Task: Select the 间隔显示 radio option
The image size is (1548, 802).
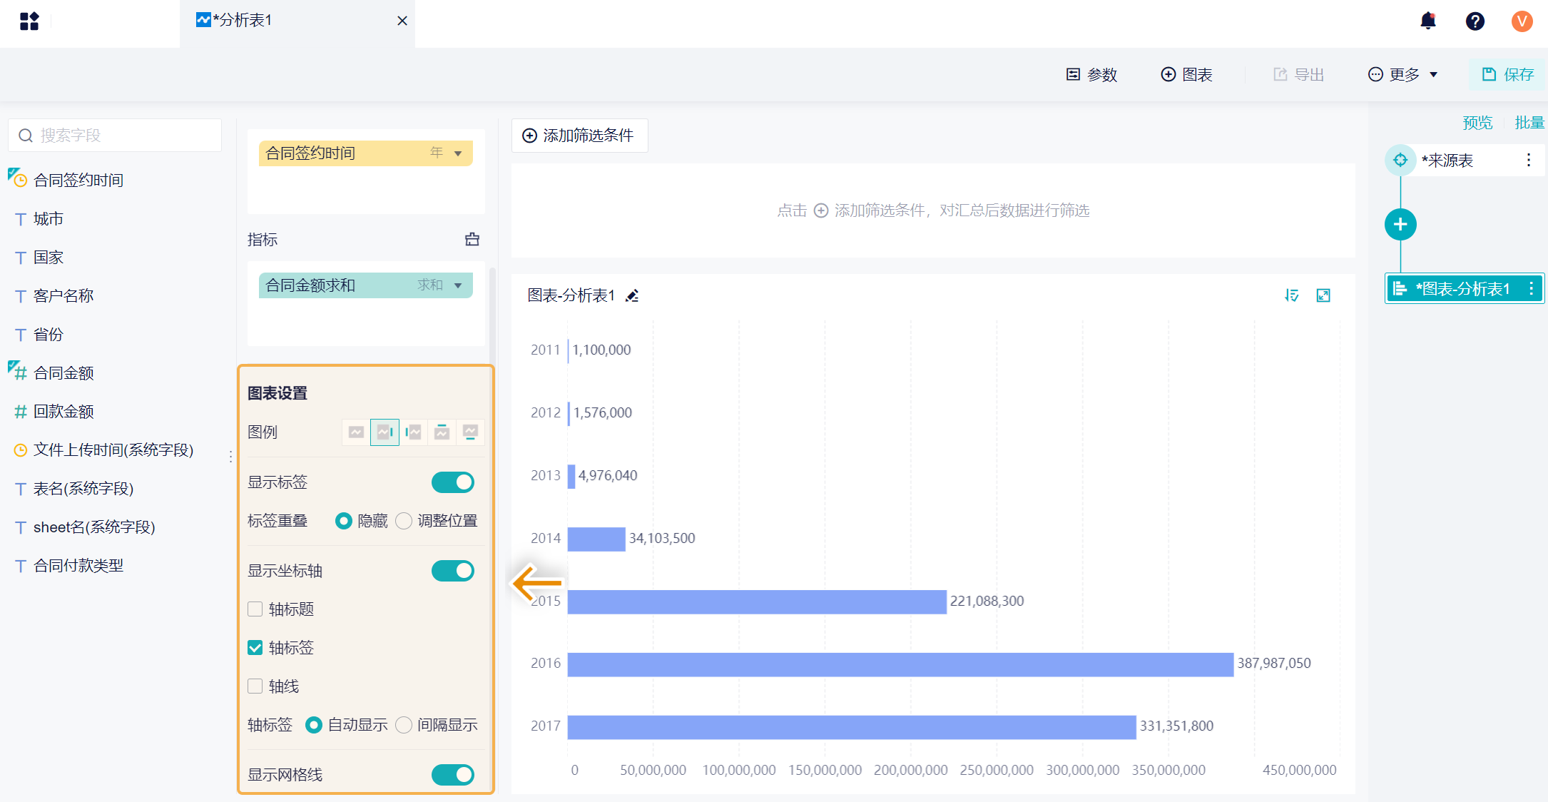Action: [404, 725]
